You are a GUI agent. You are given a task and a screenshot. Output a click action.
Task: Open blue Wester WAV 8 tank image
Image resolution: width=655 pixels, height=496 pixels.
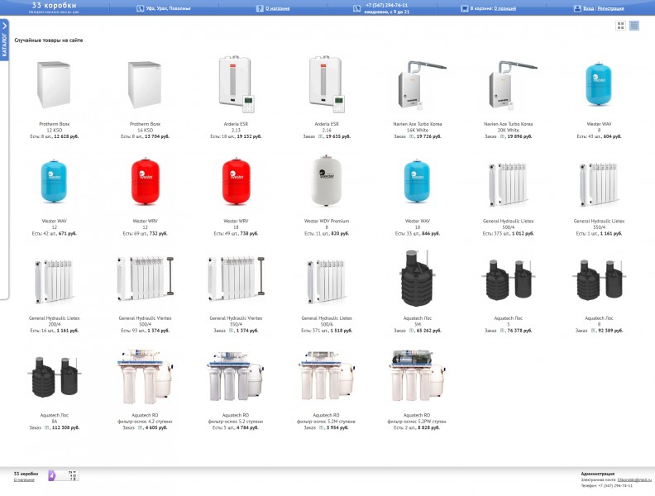click(x=599, y=84)
